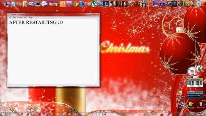Open the Computer icon in the top dock
This screenshot has width=206, height=116.
pos(6,4)
